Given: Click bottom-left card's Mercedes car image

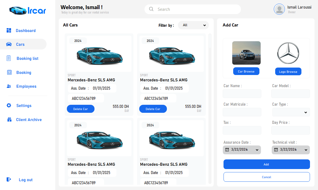Looking at the screenshot, I should tap(99, 140).
